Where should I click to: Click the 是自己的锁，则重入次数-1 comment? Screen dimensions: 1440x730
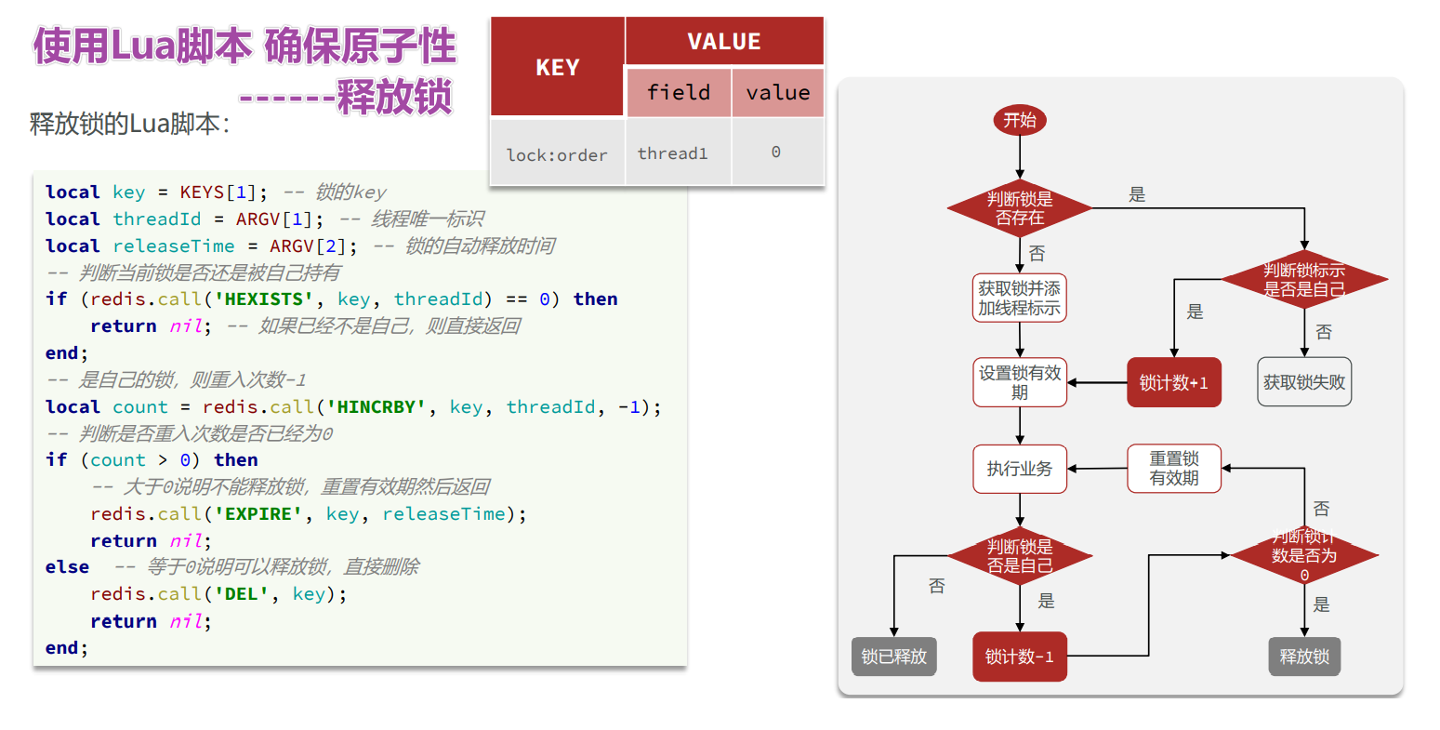coord(176,380)
